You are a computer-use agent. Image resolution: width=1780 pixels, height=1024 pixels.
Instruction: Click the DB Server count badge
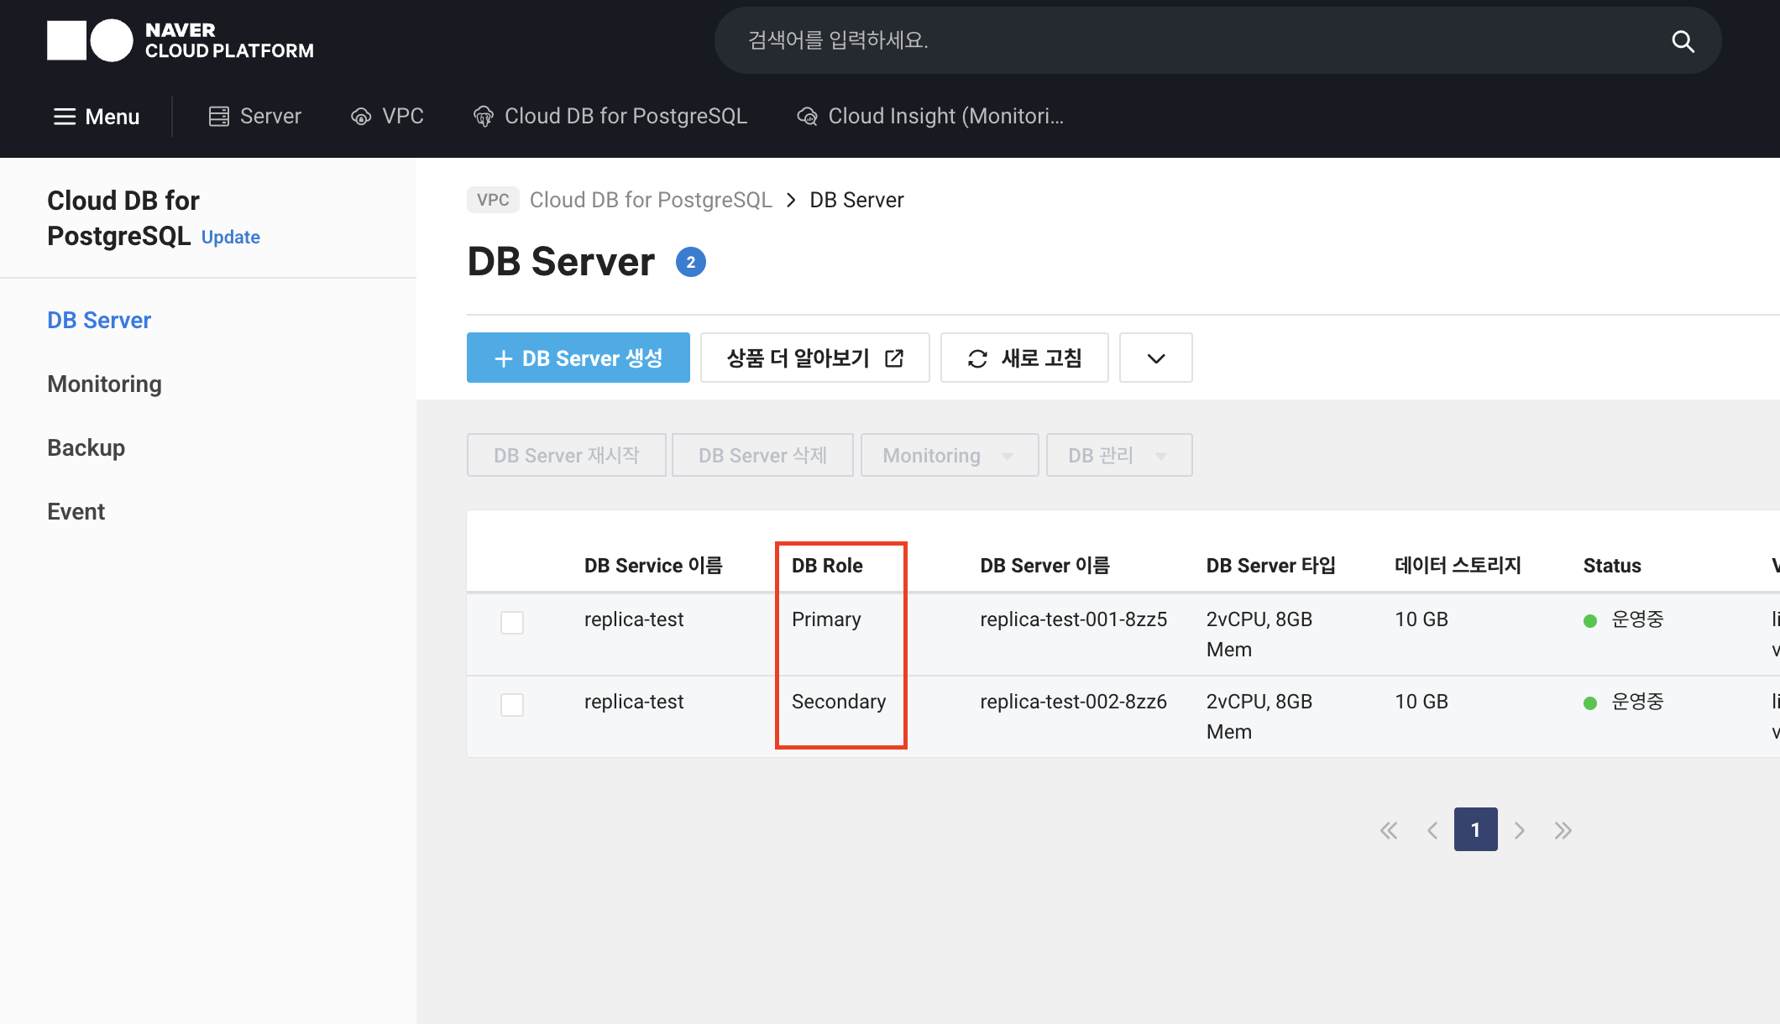click(691, 263)
